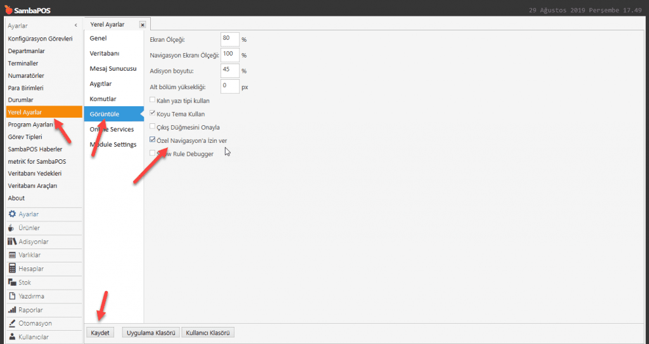Switch to the Aygıtlar tab
Image resolution: width=649 pixels, height=344 pixels.
point(101,83)
